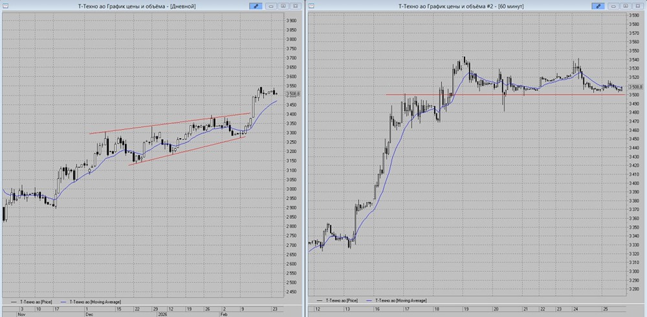Image resolution: width=647 pixels, height=317 pixels.
Task: Click the link/pin icon on the 60-minute chart
Action: [597, 5]
